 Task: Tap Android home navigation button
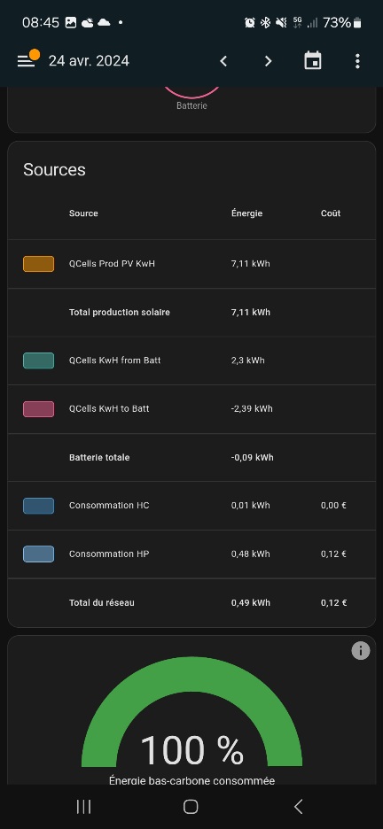pos(191,806)
